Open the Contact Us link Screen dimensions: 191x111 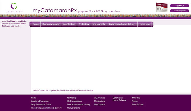(43, 90)
